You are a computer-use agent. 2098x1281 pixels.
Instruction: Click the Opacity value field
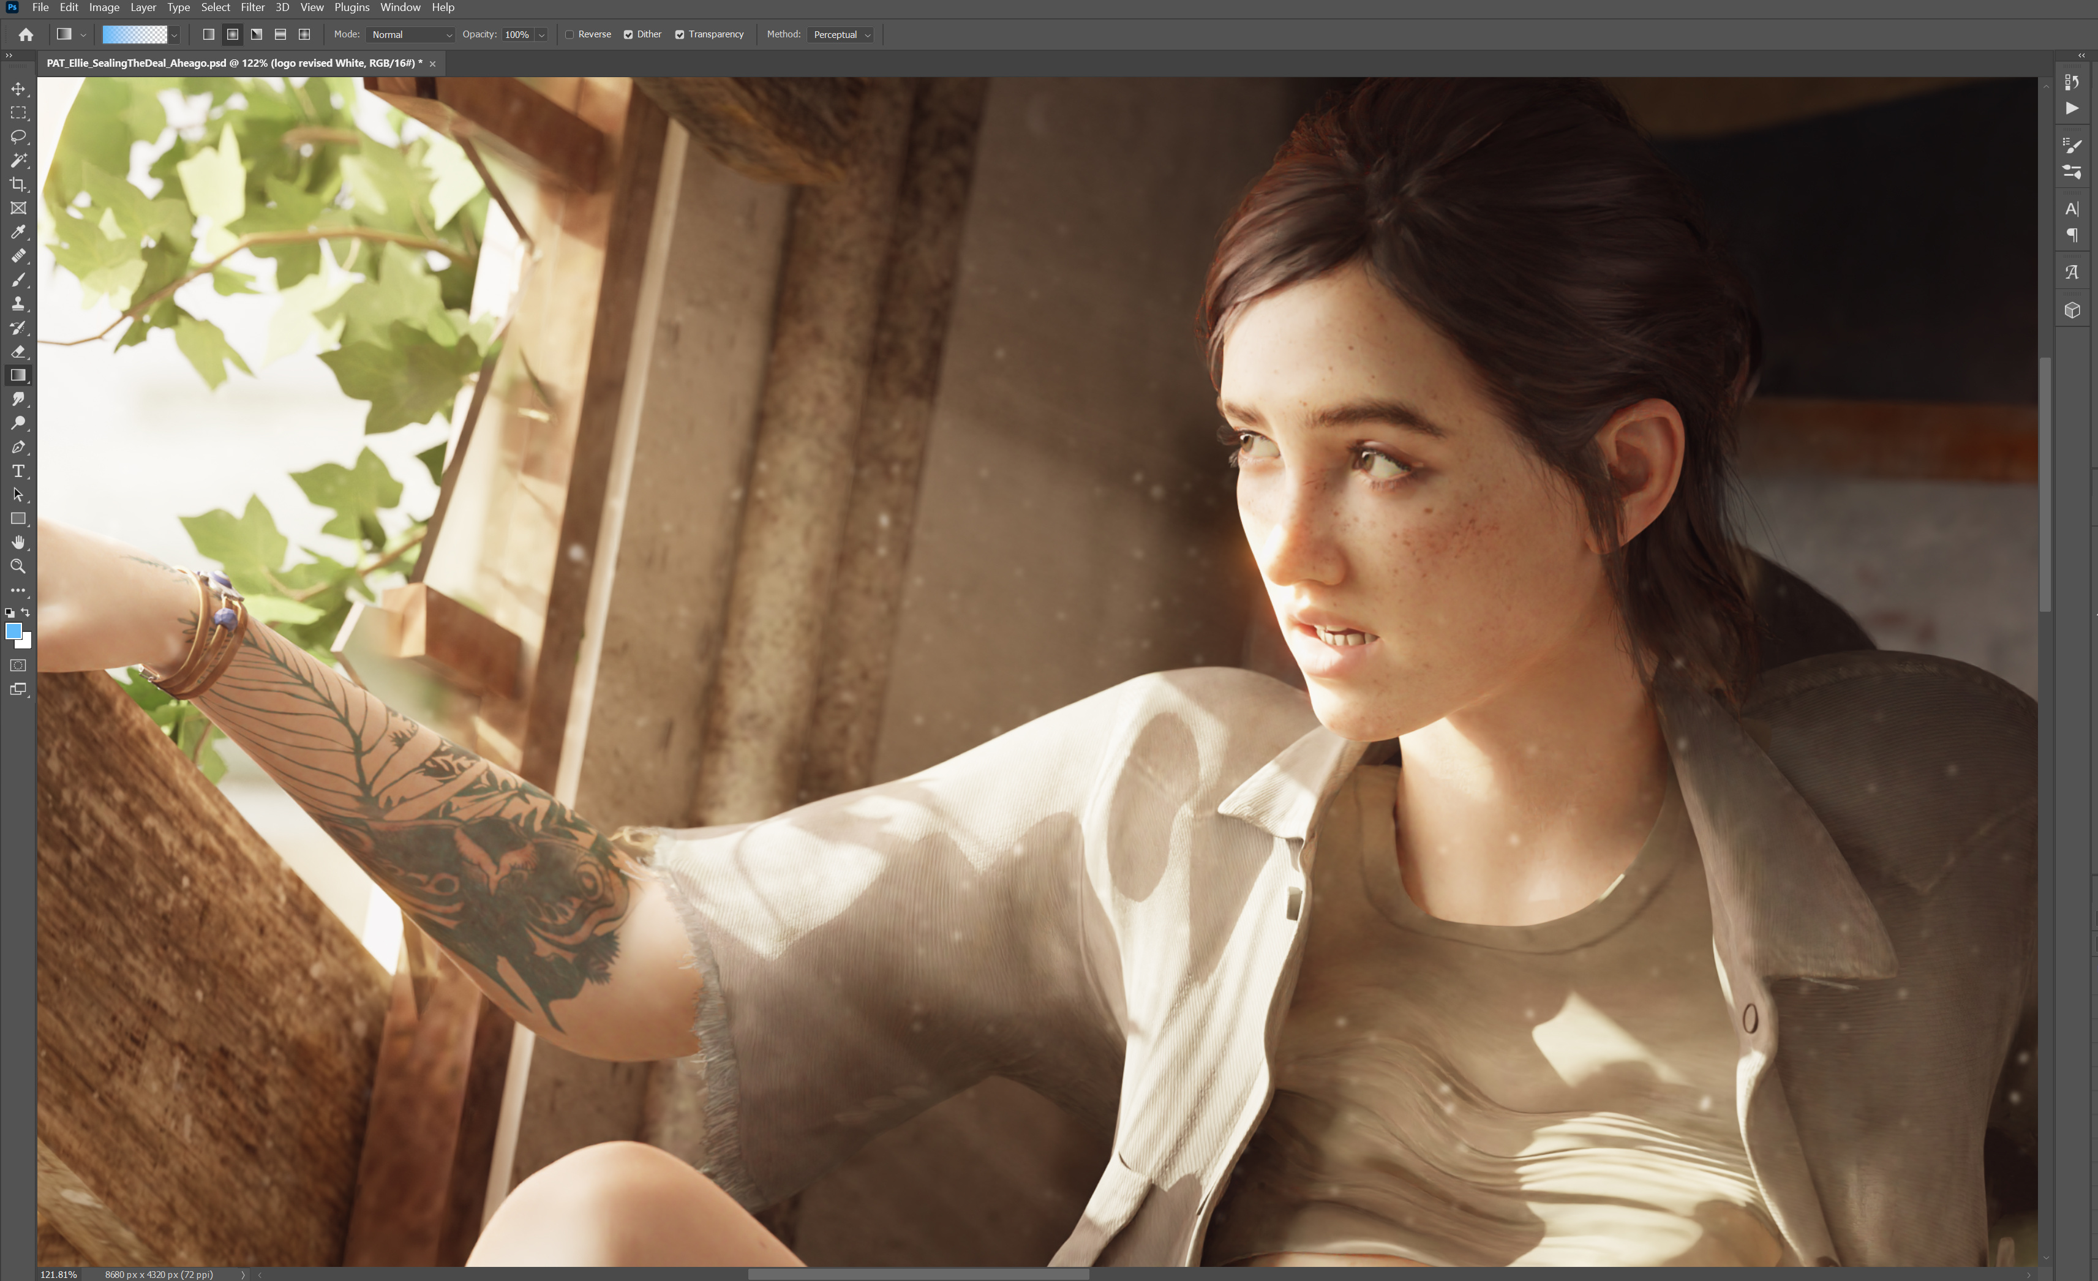[x=517, y=35]
